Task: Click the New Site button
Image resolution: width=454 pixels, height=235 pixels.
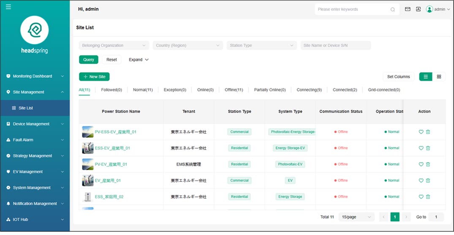Action: click(94, 77)
